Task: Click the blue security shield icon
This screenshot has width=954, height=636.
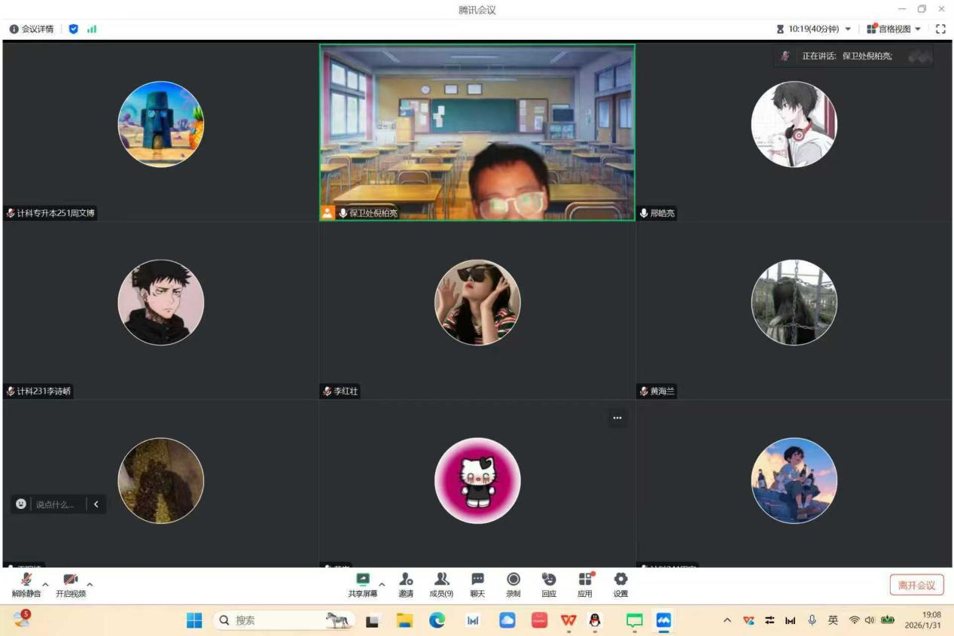Action: [x=73, y=29]
